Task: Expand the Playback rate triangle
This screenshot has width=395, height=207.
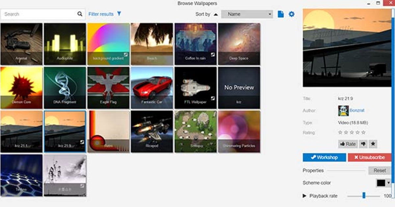Action: 304,196
